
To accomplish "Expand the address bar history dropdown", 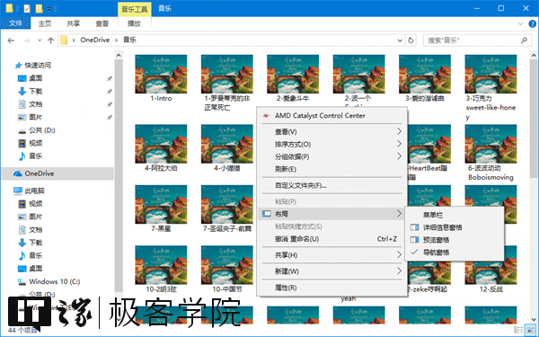I will pyautogui.click(x=400, y=40).
